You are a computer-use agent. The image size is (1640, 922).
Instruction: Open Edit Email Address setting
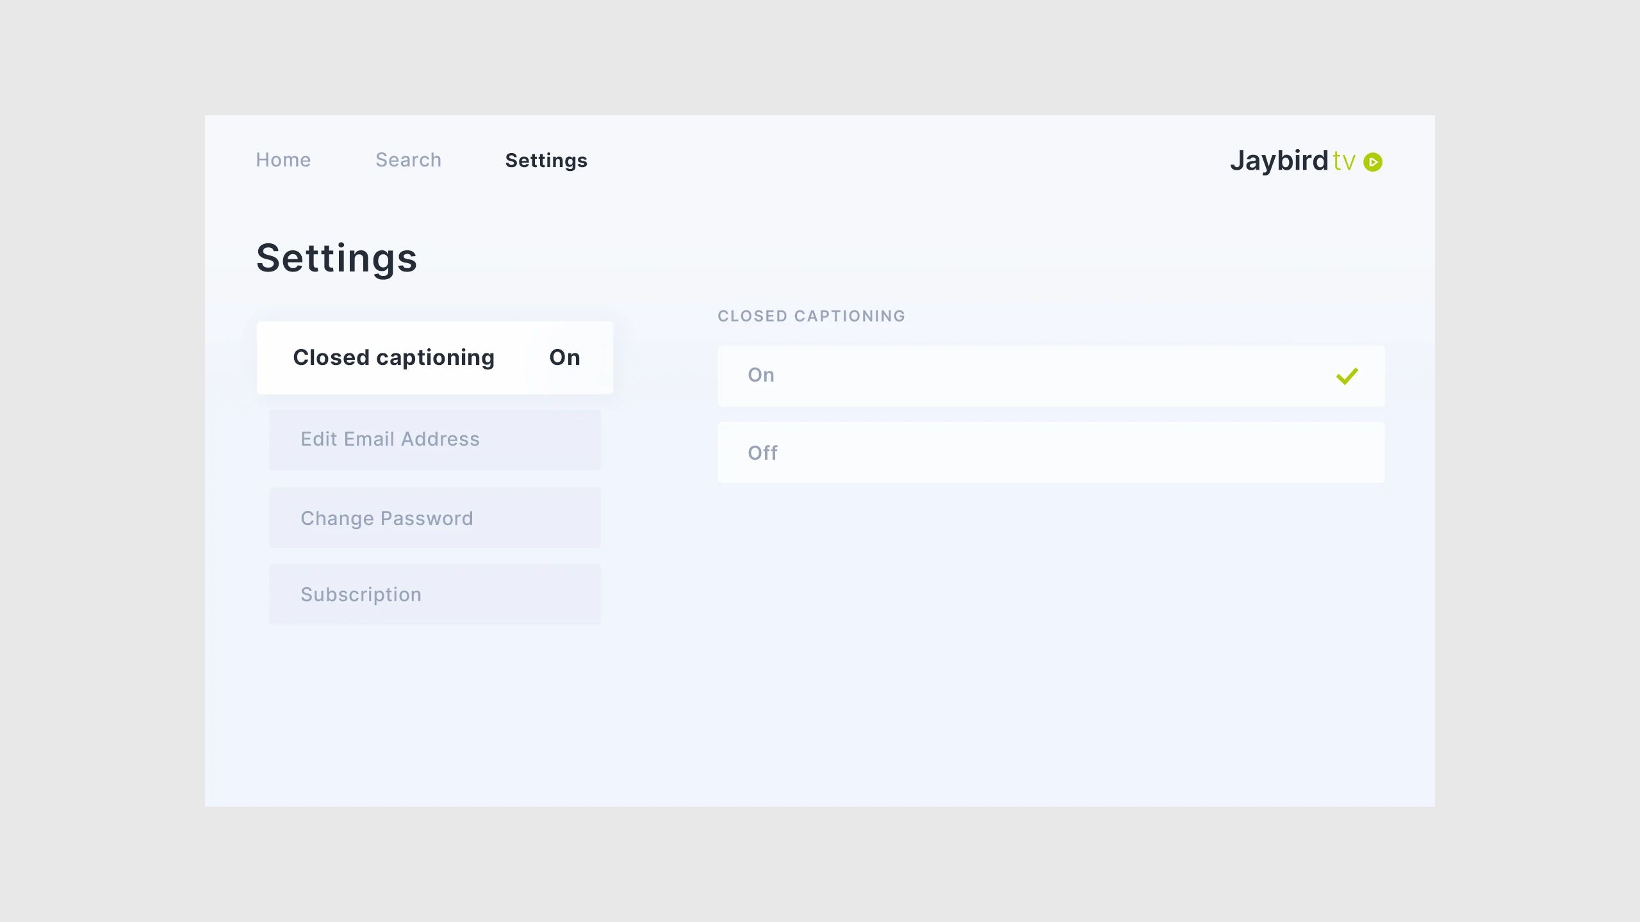click(x=434, y=439)
